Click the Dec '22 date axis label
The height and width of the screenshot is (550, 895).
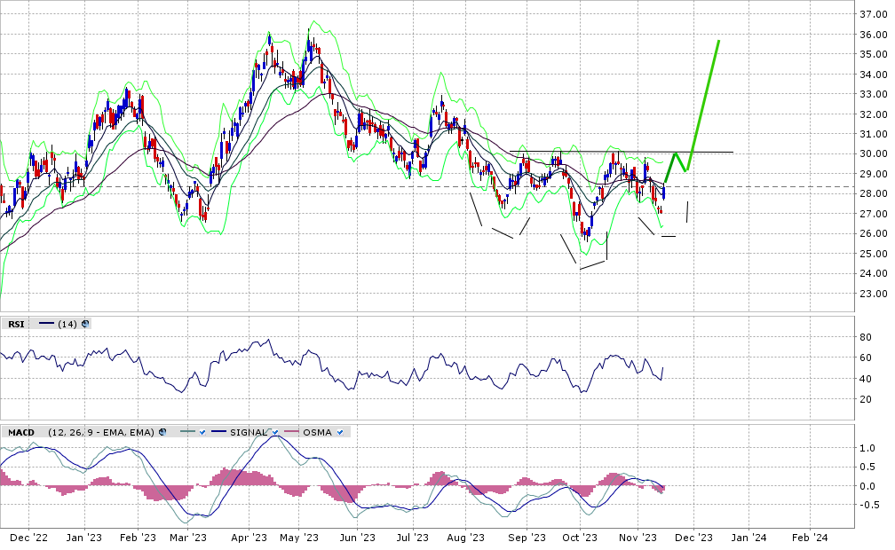(x=27, y=538)
